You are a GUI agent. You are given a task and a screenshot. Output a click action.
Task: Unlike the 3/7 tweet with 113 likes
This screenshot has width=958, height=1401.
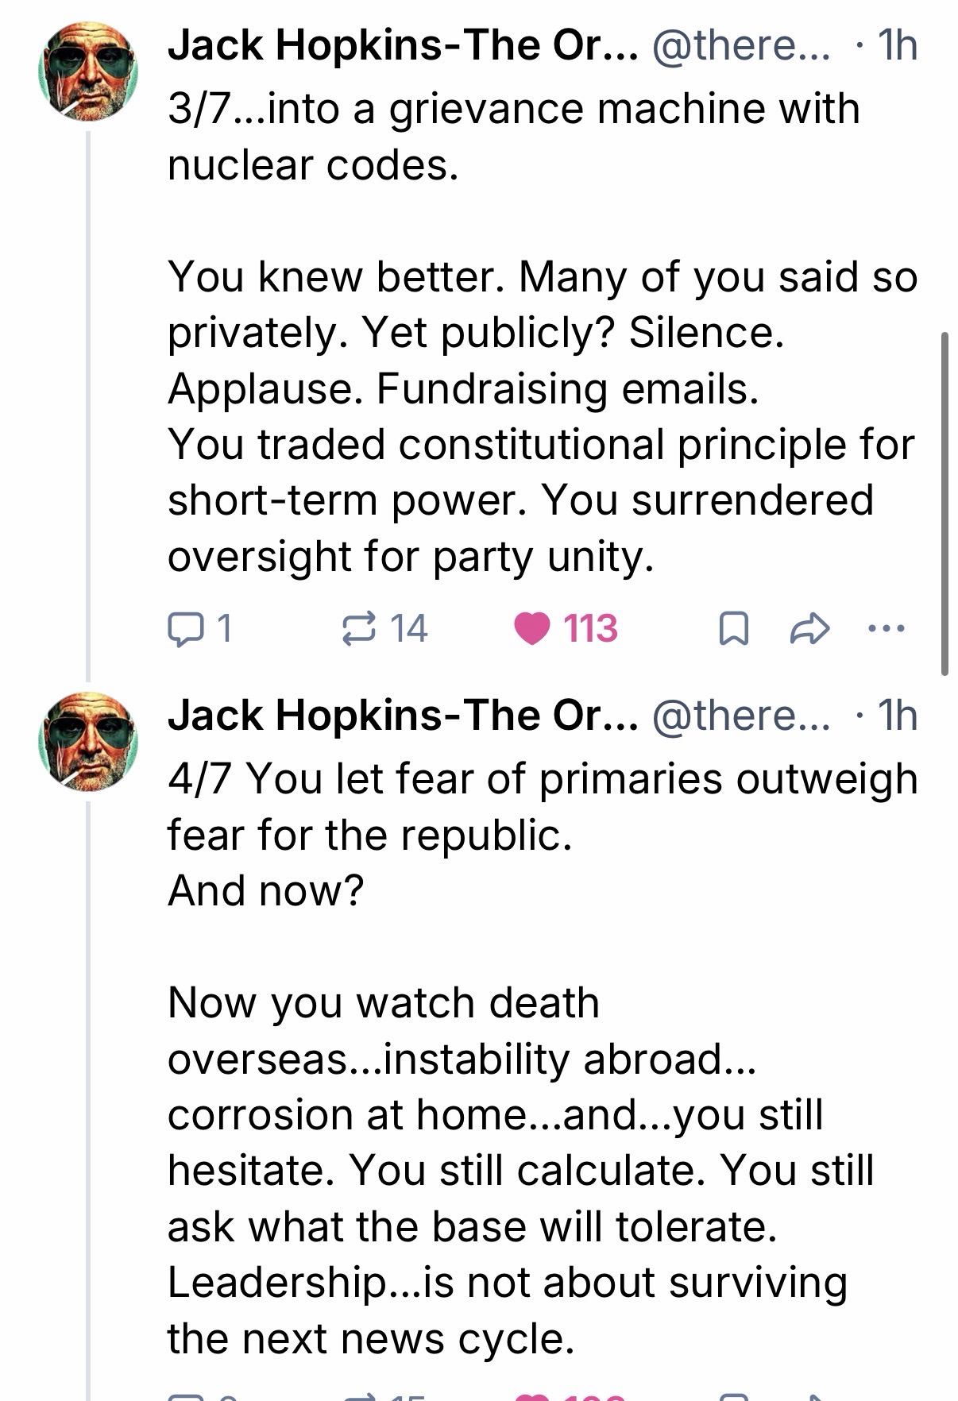pos(532,629)
